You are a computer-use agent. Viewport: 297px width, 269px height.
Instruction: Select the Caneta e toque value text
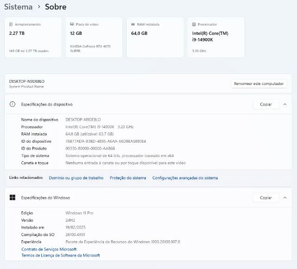pos(126,163)
